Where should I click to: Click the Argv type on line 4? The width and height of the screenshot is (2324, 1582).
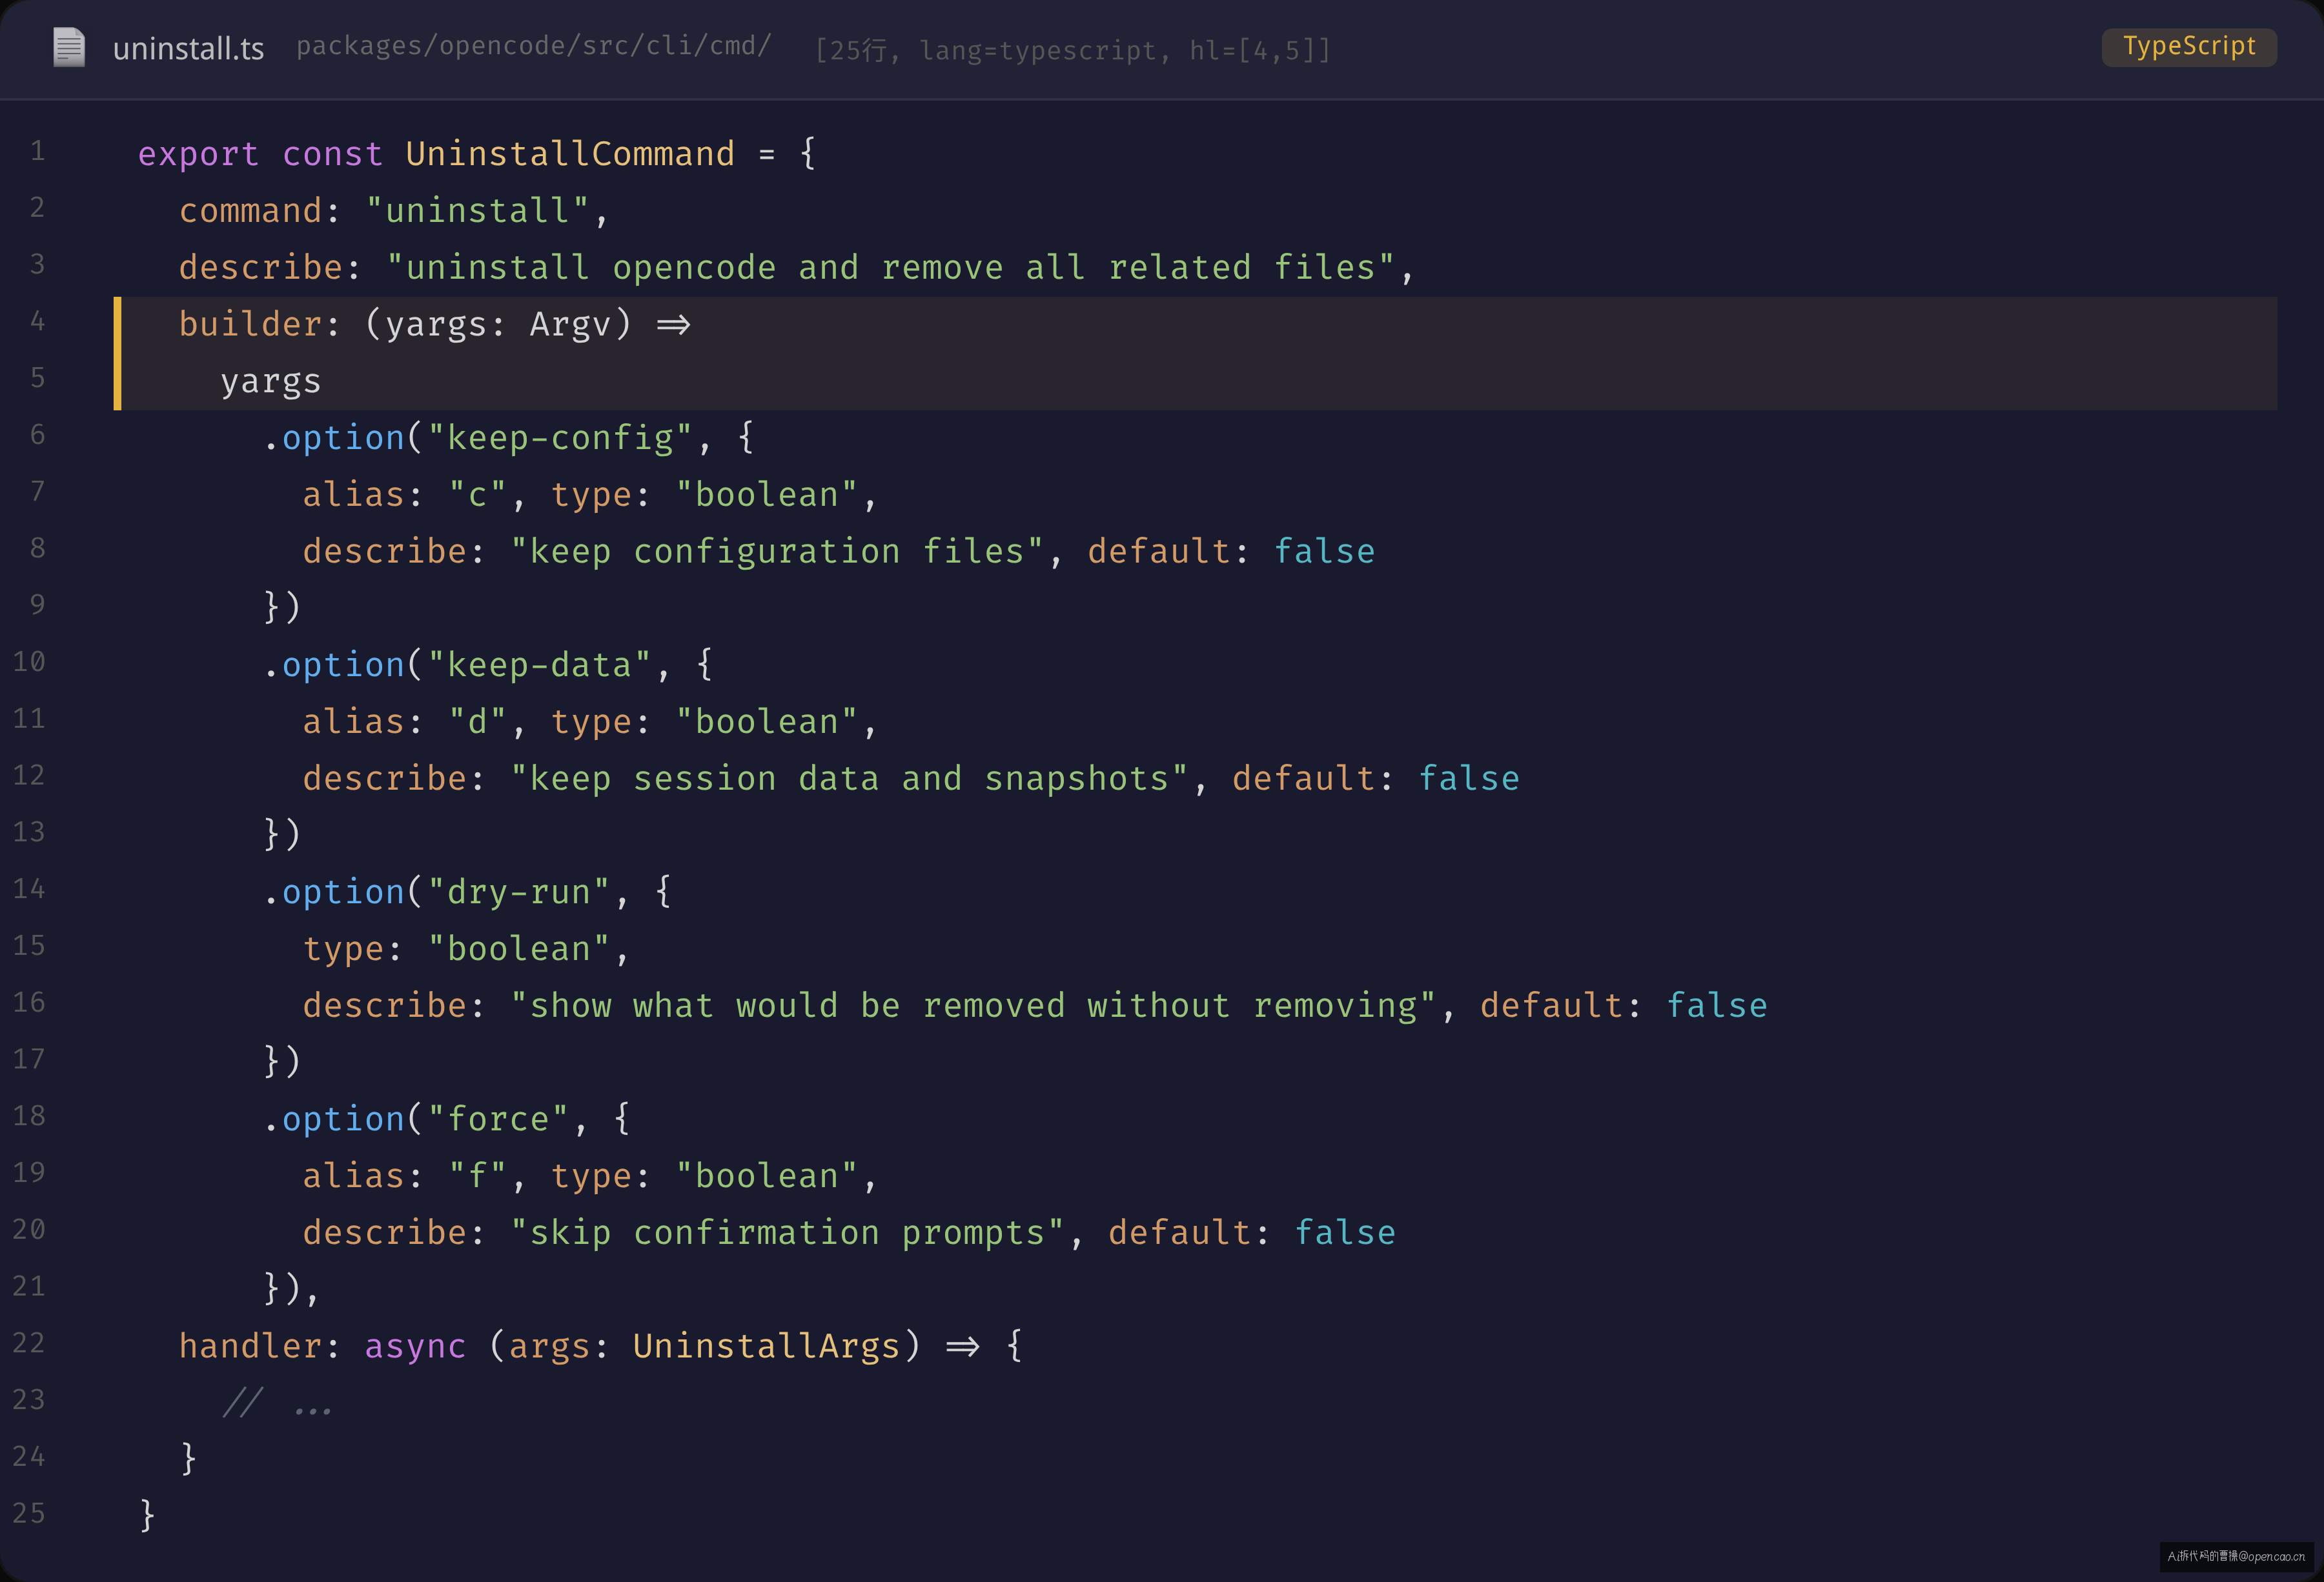pos(570,325)
